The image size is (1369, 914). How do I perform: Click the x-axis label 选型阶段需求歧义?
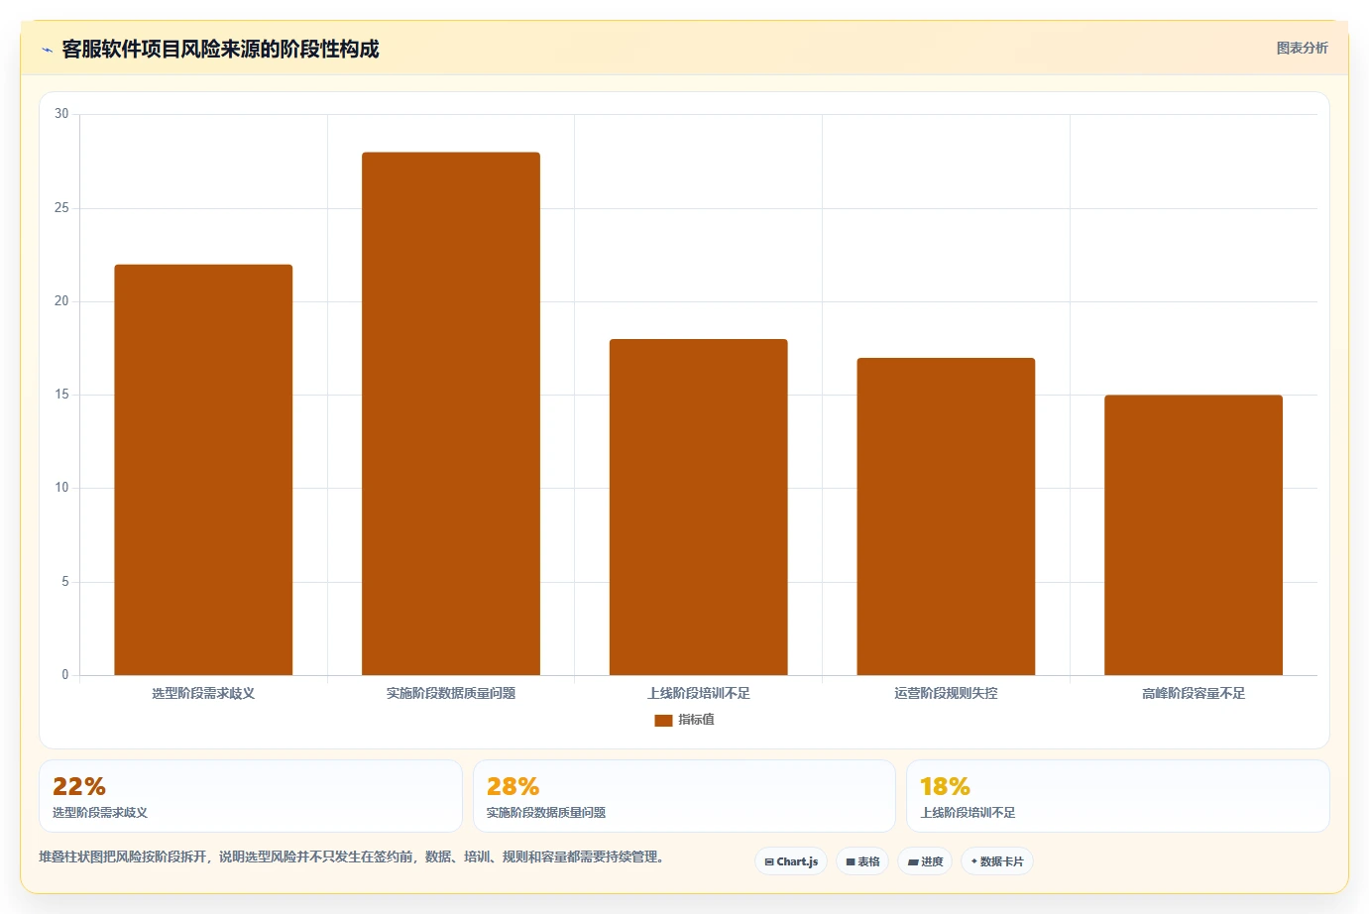coord(203,693)
